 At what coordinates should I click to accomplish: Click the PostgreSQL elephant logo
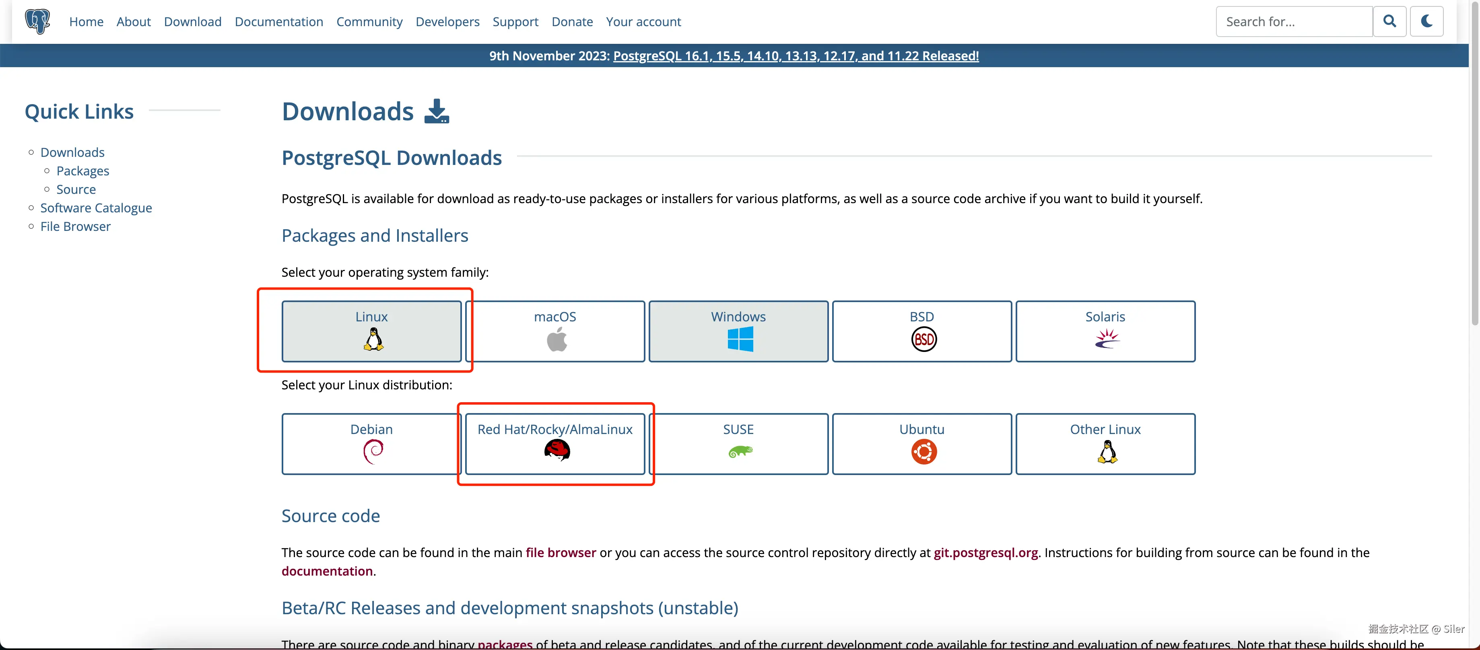point(37,21)
